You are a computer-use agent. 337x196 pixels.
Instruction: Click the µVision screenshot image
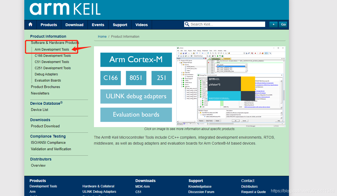point(231,87)
